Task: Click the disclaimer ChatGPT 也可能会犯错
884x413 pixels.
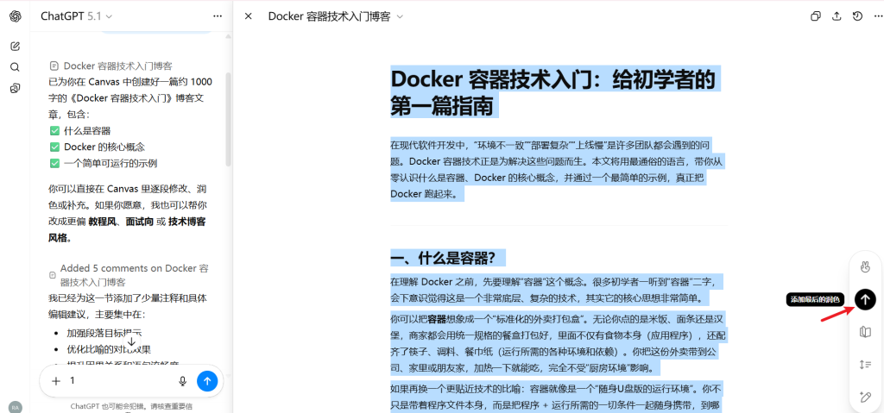Action: tap(131, 406)
